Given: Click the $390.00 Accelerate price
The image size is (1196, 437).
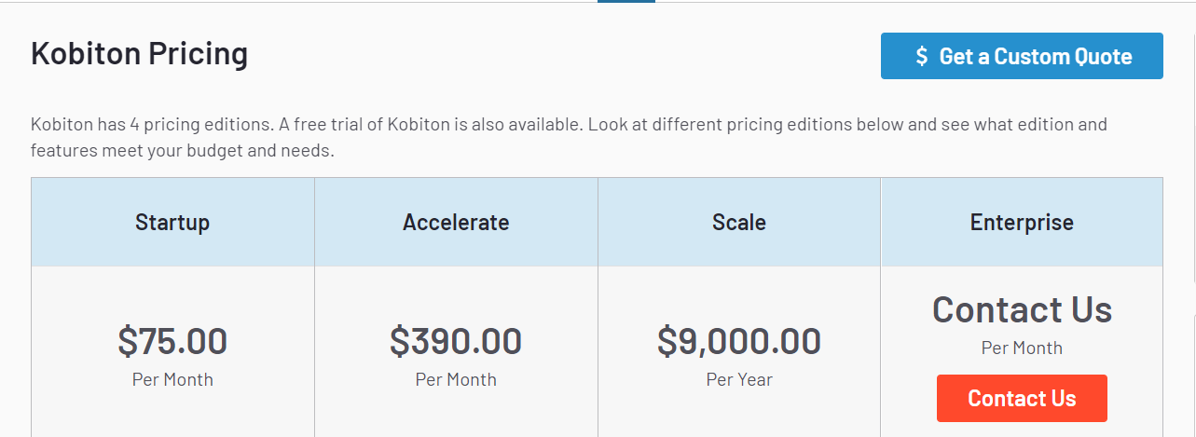Looking at the screenshot, I should click(456, 341).
